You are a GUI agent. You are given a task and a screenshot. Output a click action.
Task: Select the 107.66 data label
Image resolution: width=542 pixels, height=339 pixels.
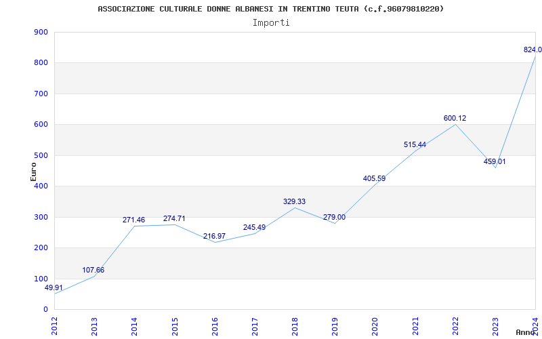click(93, 270)
